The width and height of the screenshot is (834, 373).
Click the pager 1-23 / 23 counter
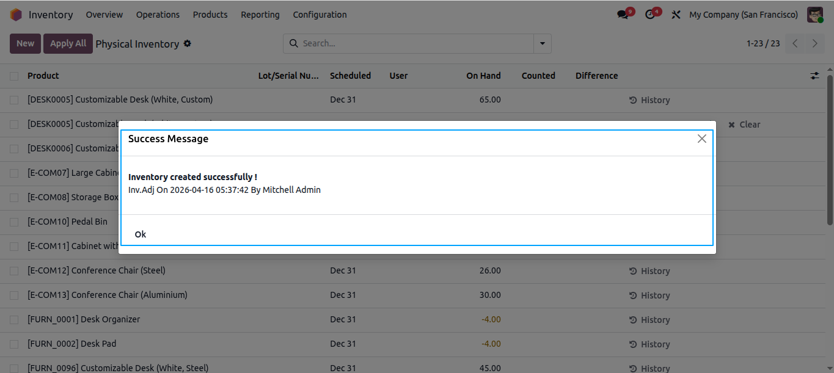click(x=763, y=43)
